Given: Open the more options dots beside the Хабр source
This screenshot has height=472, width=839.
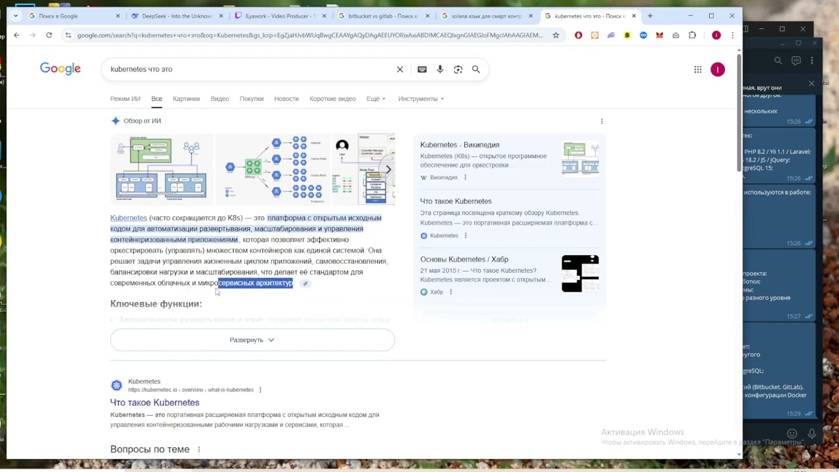Looking at the screenshot, I should 451,292.
